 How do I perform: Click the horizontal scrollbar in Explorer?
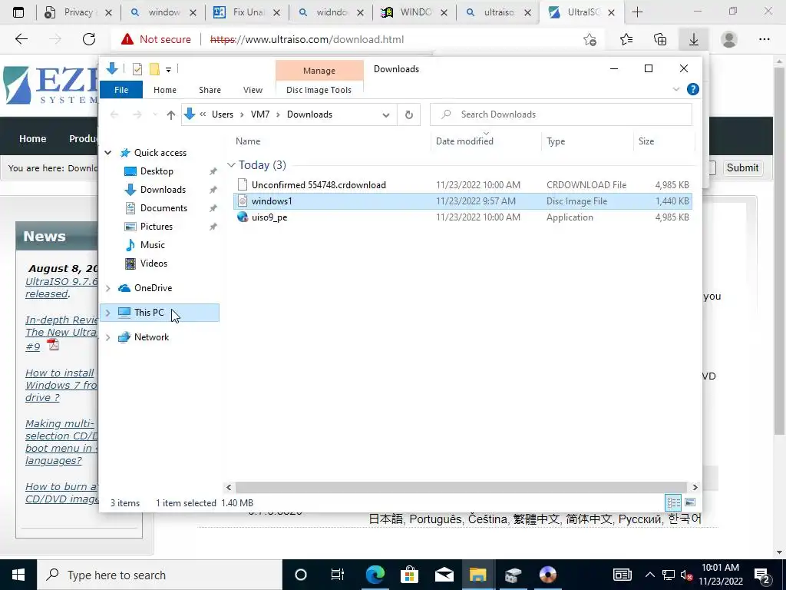[x=461, y=487]
